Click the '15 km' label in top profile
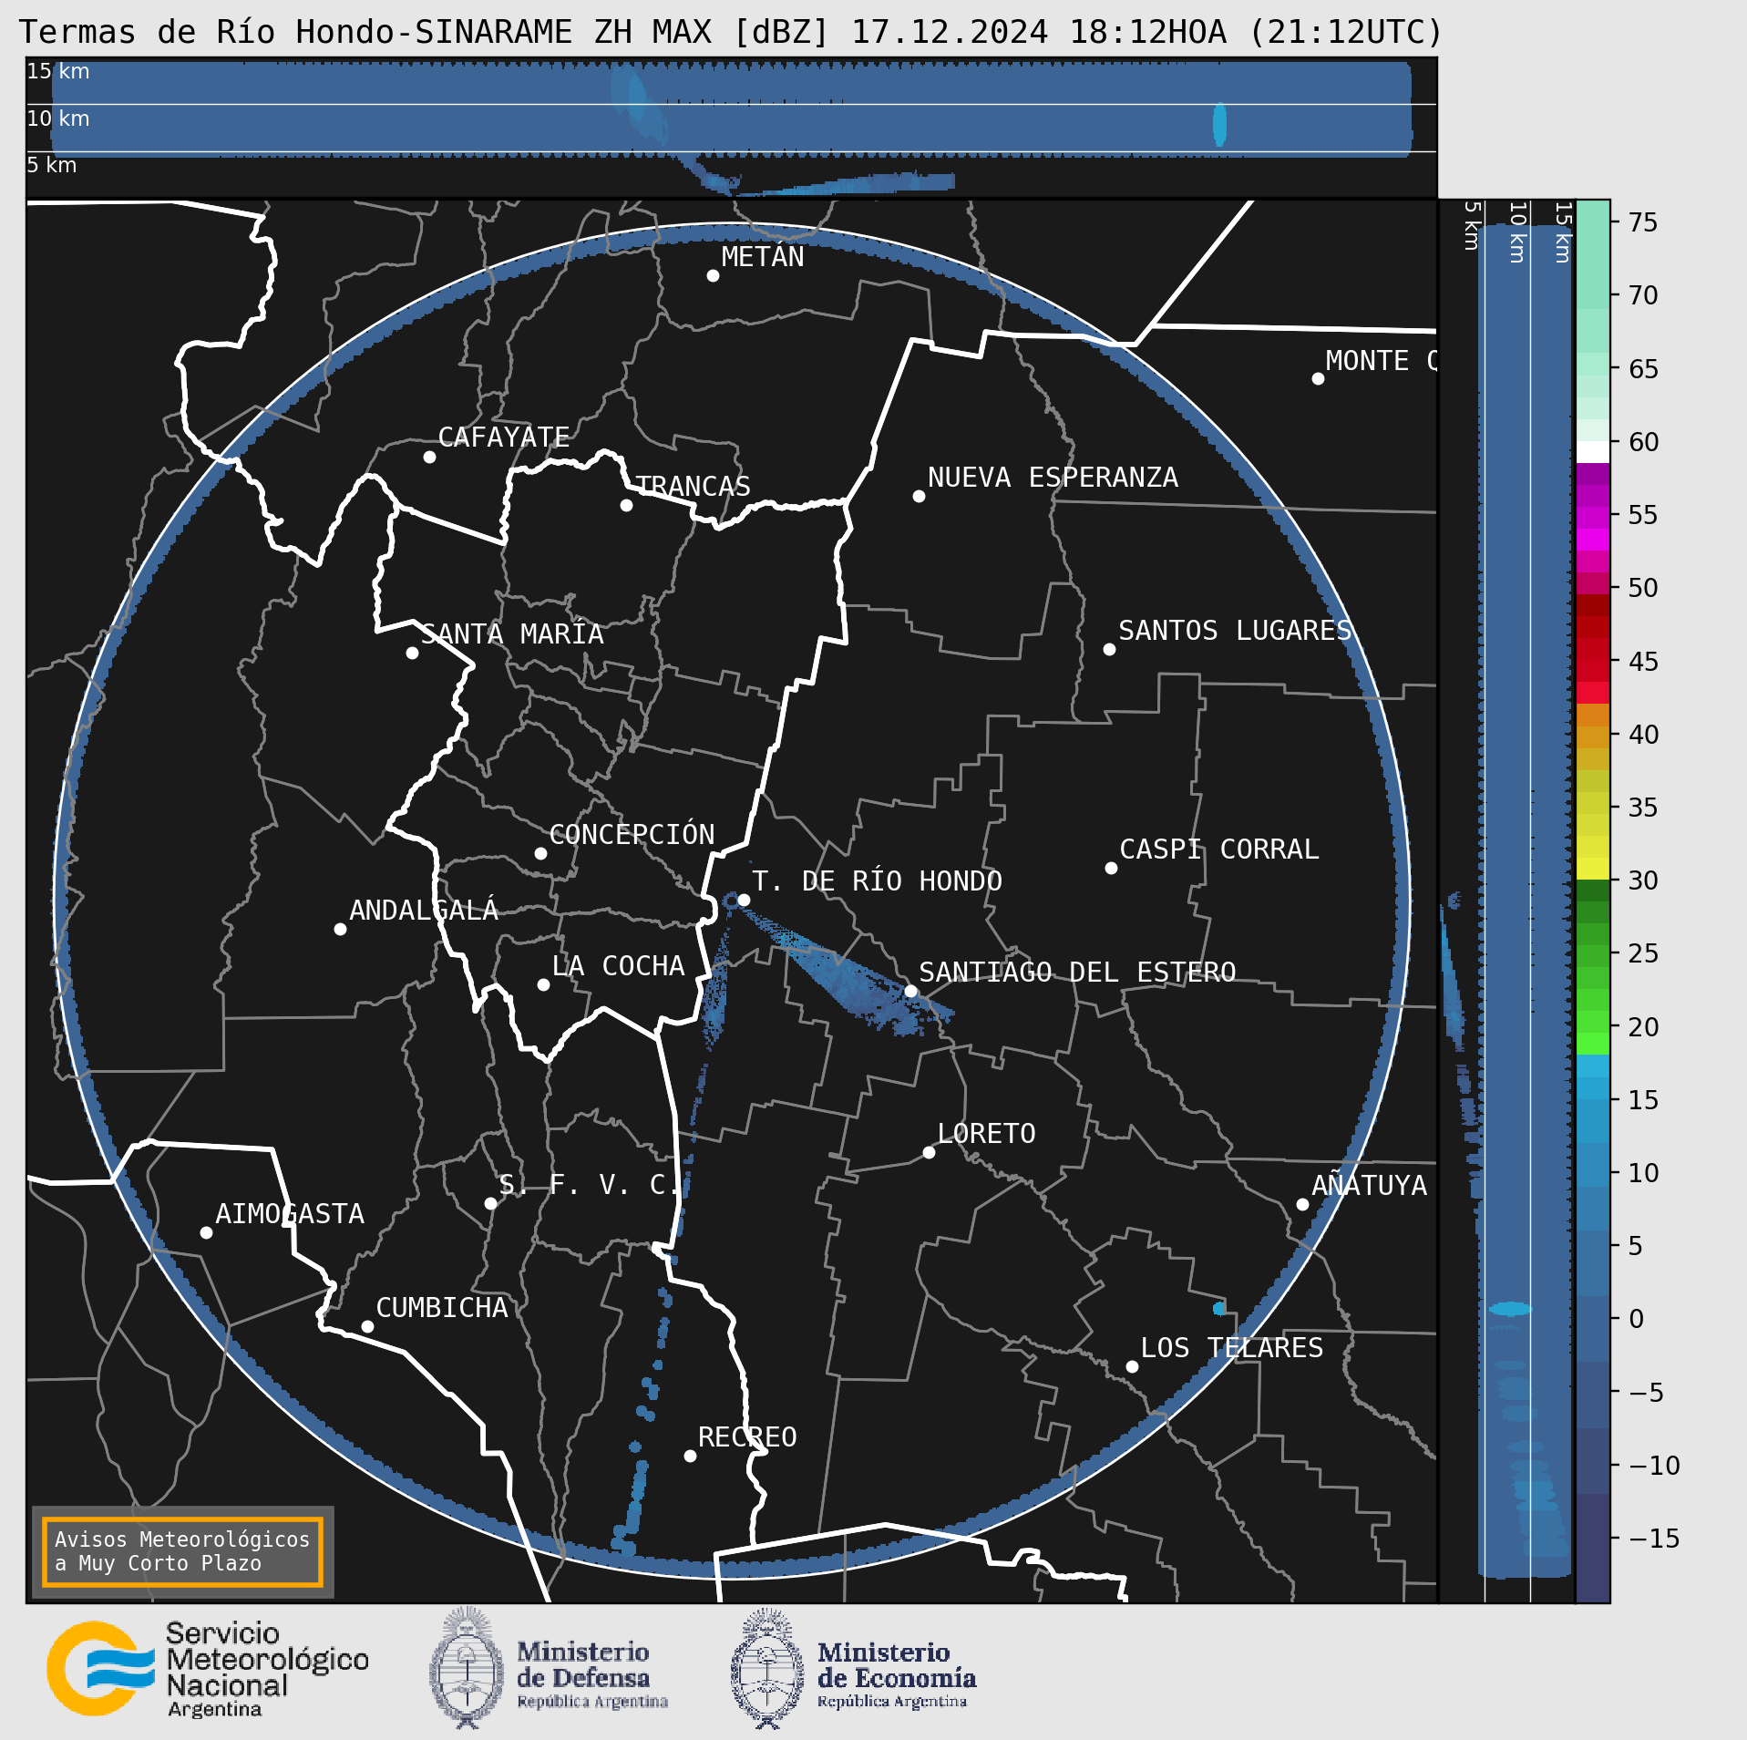 [x=58, y=71]
